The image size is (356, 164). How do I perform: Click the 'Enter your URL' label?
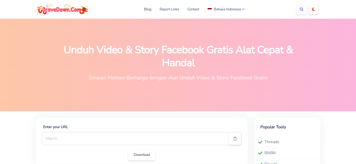click(x=56, y=127)
